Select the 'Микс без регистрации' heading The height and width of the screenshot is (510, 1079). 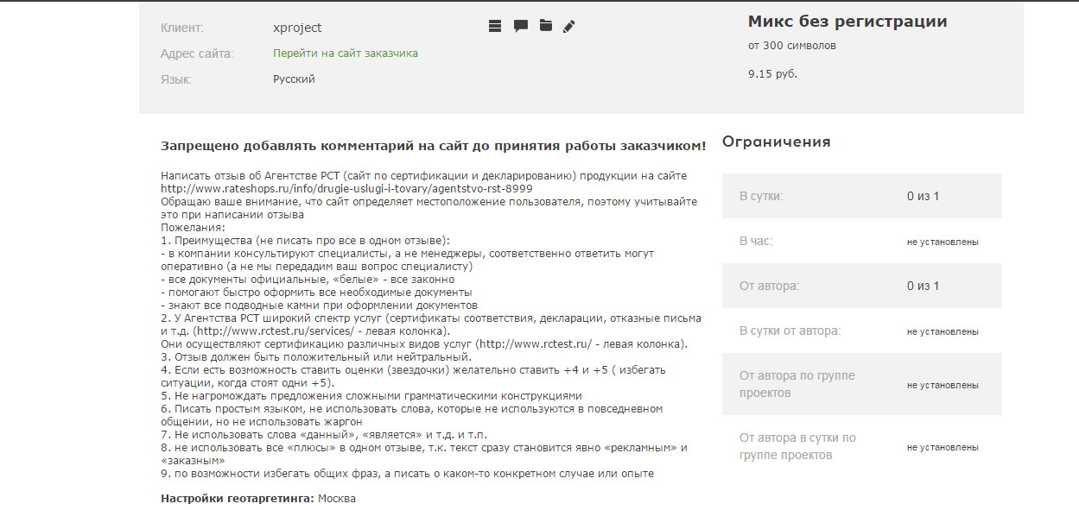click(847, 22)
